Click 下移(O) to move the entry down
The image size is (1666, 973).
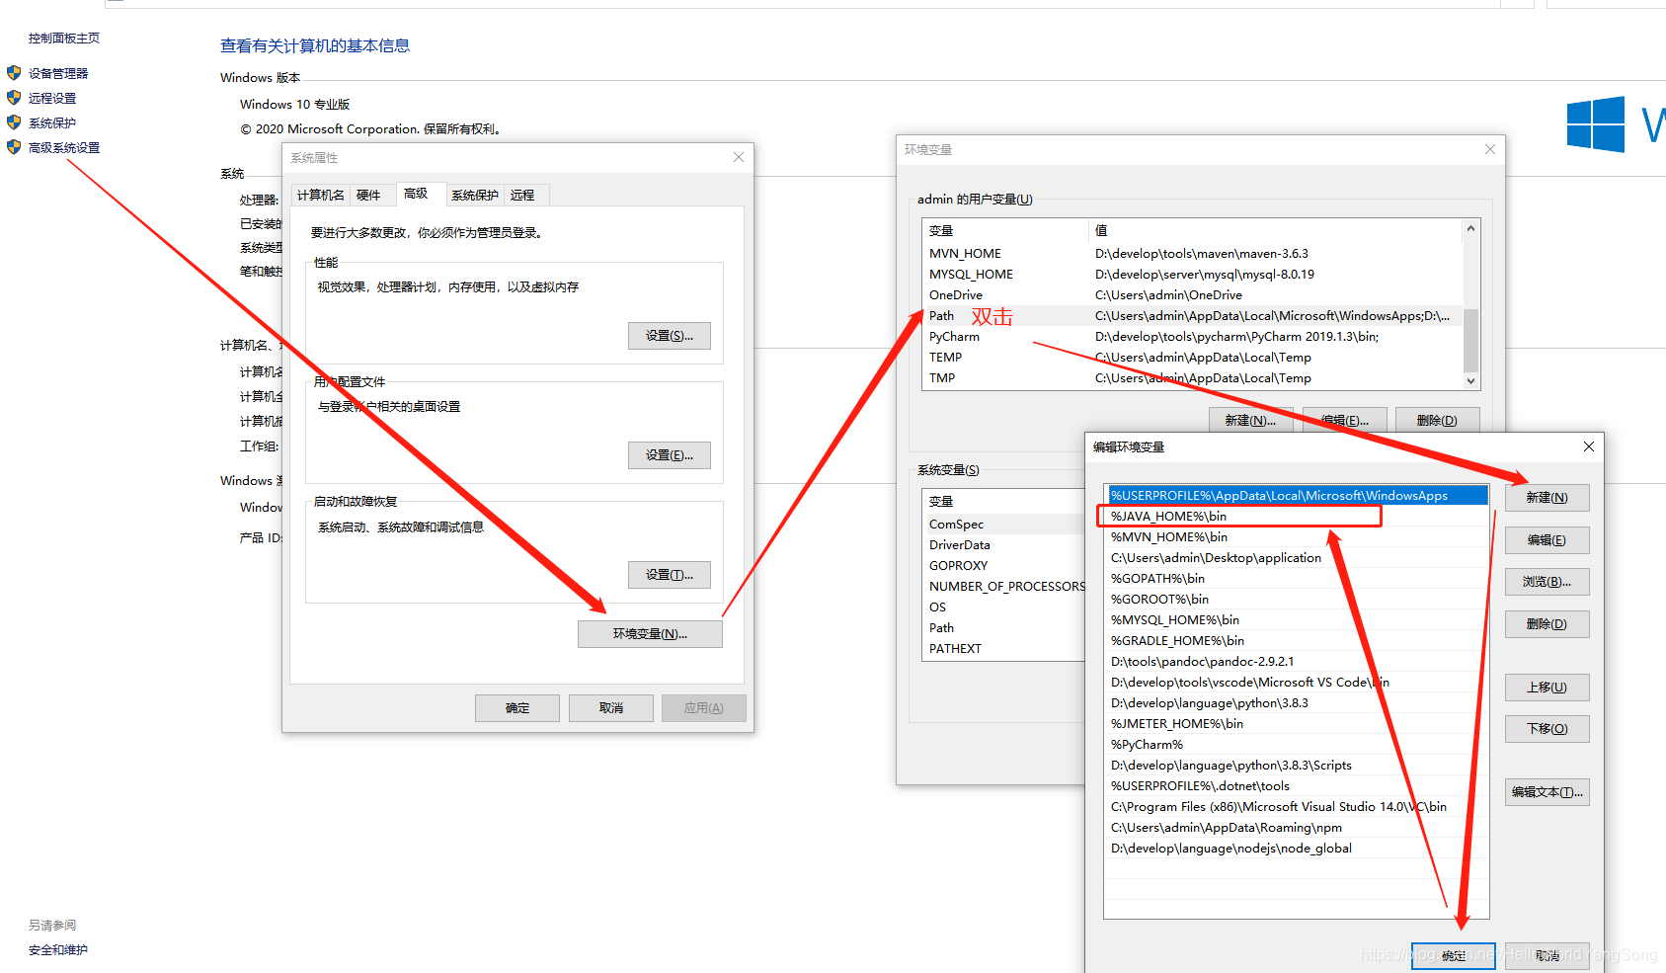(x=1547, y=729)
